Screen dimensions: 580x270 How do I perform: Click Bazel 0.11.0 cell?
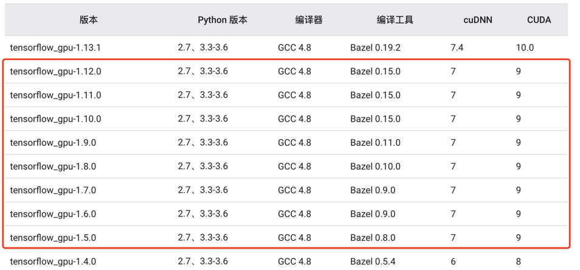[376, 142]
